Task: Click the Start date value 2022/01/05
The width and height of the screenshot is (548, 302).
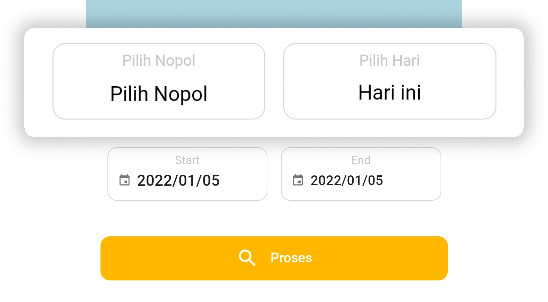Action: (x=178, y=181)
